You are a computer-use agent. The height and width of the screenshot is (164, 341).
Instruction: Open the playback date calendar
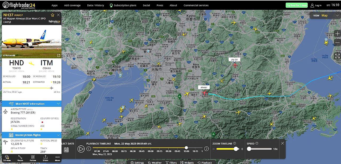(x=66, y=150)
